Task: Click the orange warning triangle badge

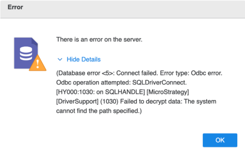Action: click(x=38, y=63)
